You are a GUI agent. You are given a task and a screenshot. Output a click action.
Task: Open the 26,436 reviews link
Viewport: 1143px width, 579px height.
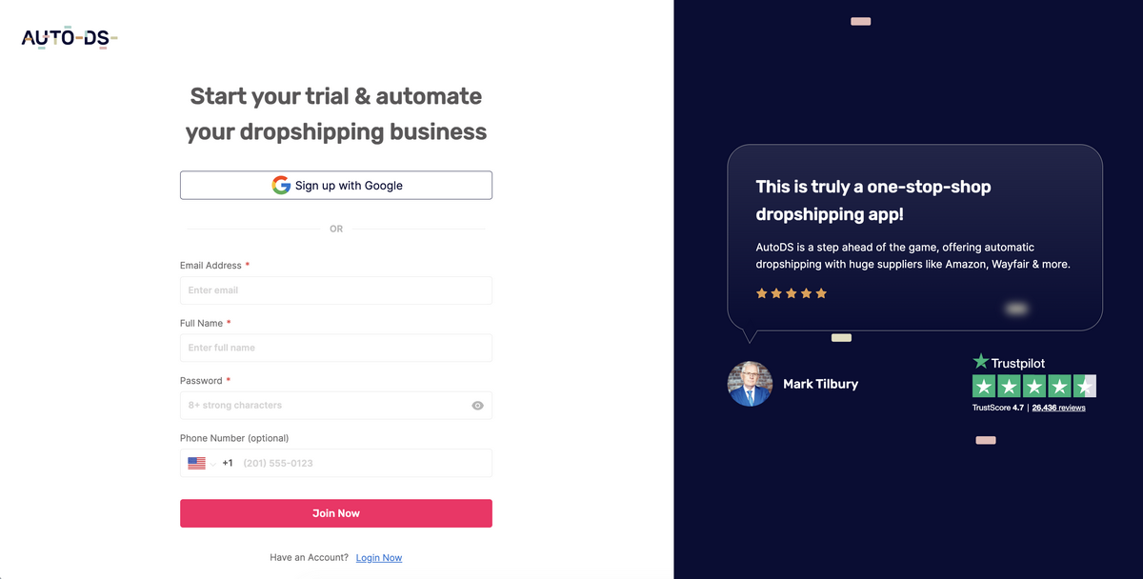(1058, 408)
